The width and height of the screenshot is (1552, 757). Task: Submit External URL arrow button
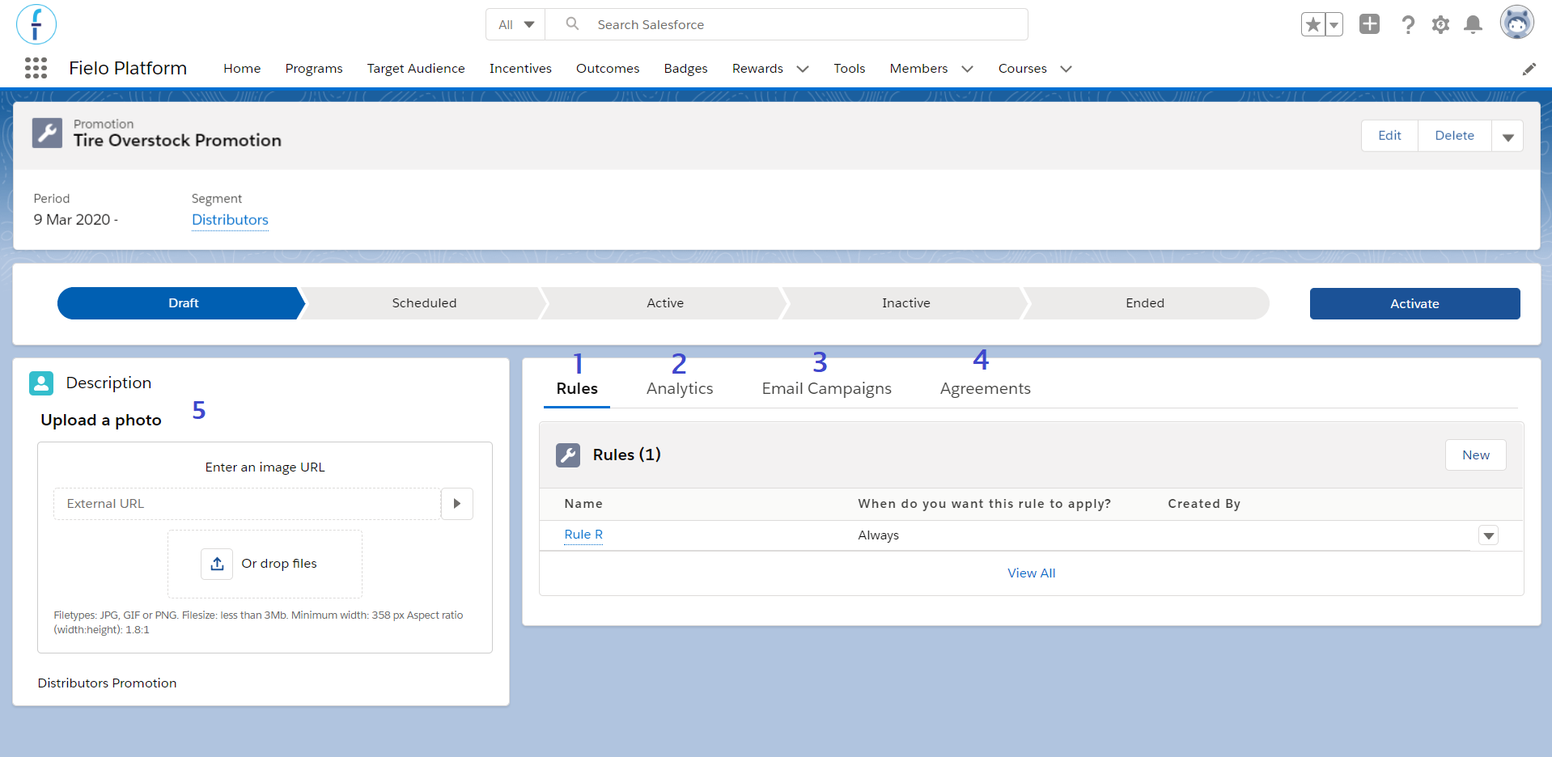tap(457, 504)
